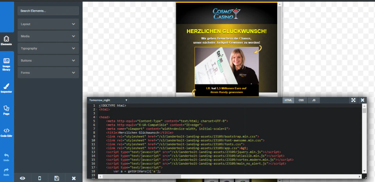375x182 pixels.
Task: Switch to the CSS code tab
Action: pyautogui.click(x=301, y=100)
